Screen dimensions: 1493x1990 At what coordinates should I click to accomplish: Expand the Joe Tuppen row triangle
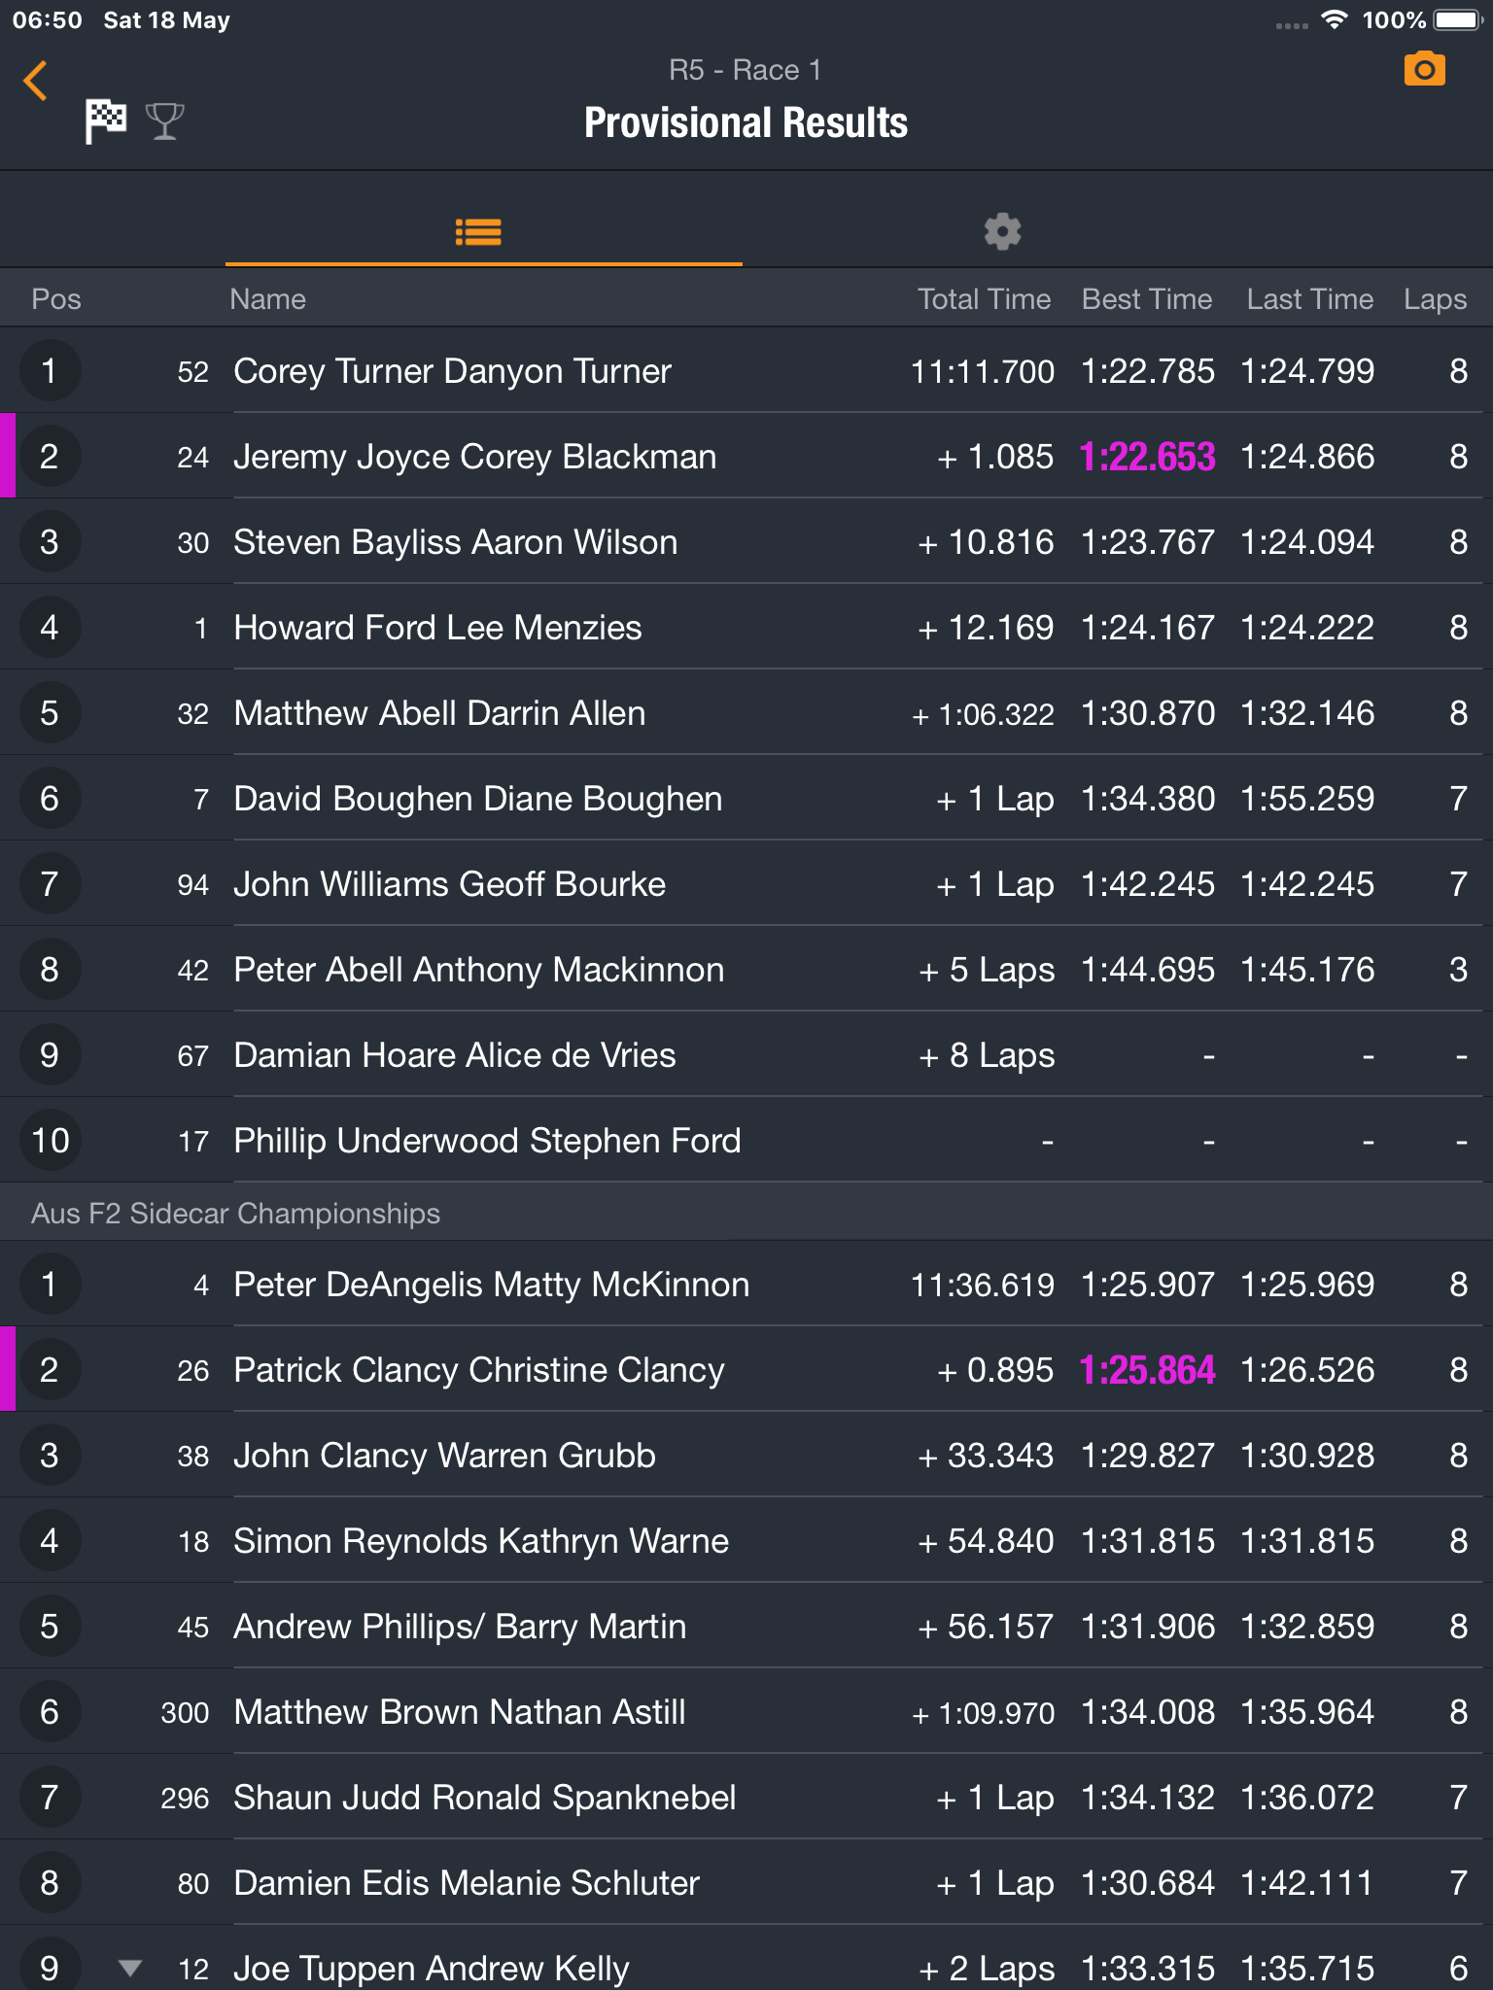coord(129,1968)
